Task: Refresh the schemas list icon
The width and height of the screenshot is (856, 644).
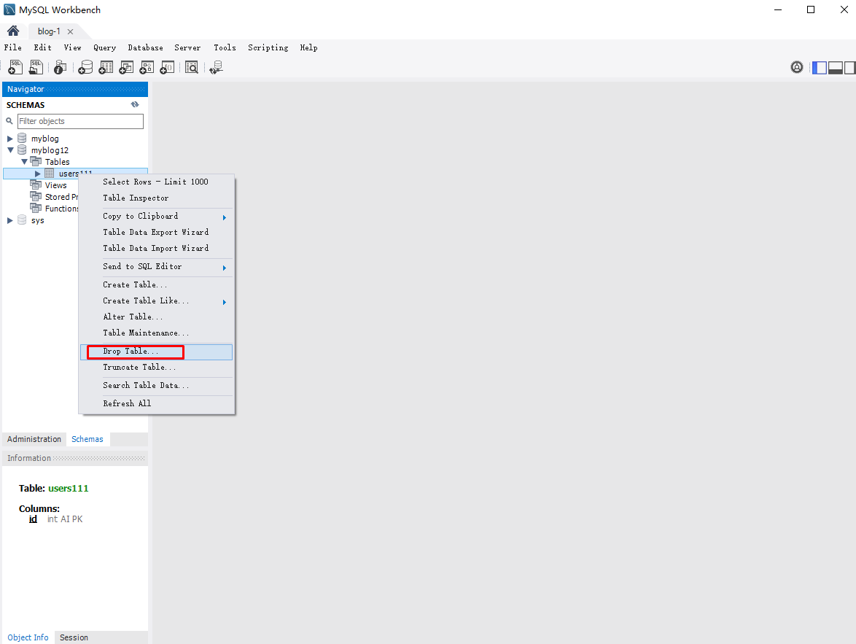Action: (x=135, y=104)
